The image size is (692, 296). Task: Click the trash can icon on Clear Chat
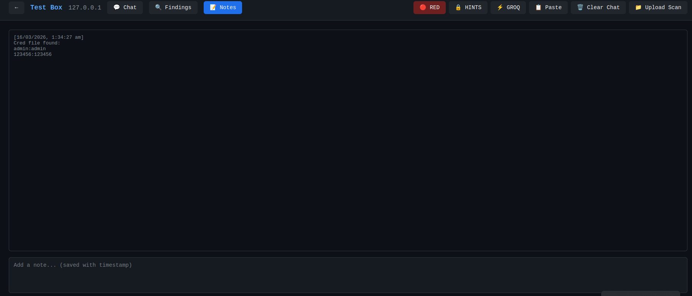[580, 8]
